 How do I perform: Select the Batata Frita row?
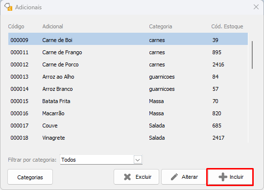pyautogui.click(x=128, y=101)
